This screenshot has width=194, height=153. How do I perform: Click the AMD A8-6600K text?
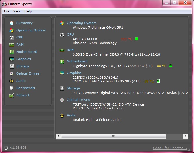(85, 39)
